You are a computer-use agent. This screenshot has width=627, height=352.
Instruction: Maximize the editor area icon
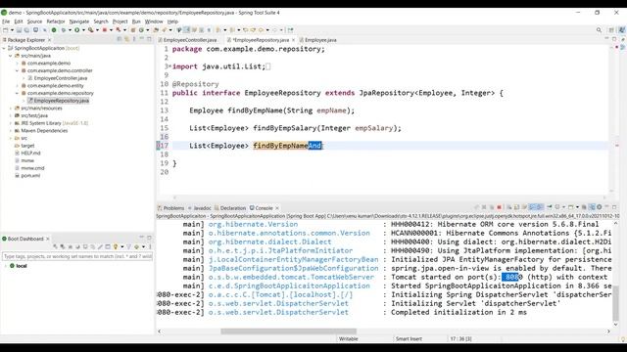pos(614,39)
